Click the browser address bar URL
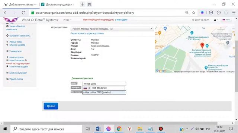 point(85,13)
